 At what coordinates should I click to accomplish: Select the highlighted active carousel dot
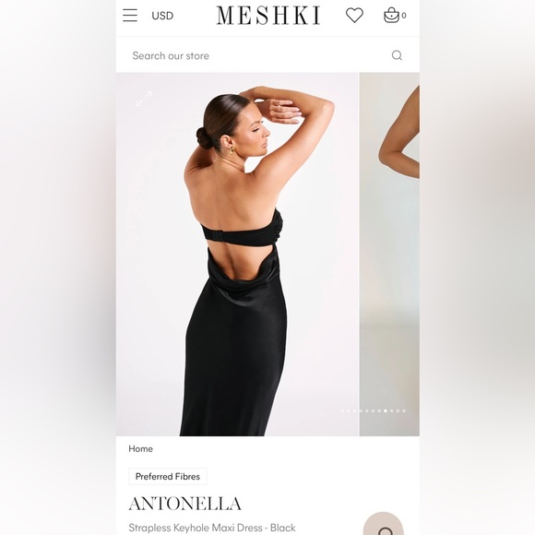pyautogui.click(x=386, y=410)
